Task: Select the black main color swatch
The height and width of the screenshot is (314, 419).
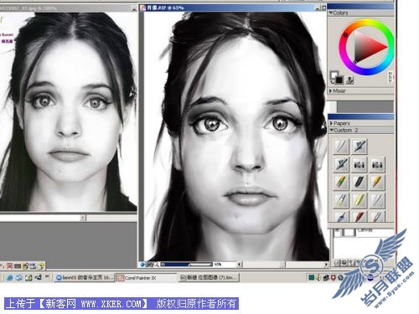Action: pyautogui.click(x=339, y=80)
